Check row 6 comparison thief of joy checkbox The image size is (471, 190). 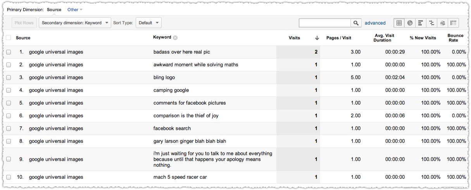click(9, 116)
